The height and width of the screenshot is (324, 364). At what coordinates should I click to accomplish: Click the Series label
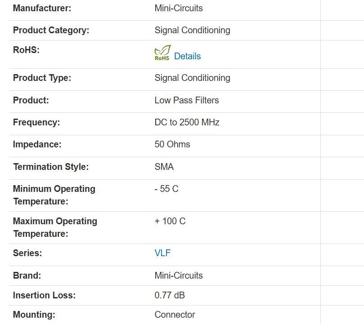pos(27,253)
